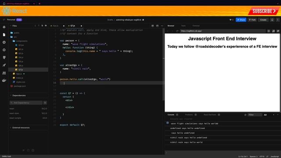This screenshot has height=158, width=281.
Task: Click the heart like icon in header
Action: (231, 20)
